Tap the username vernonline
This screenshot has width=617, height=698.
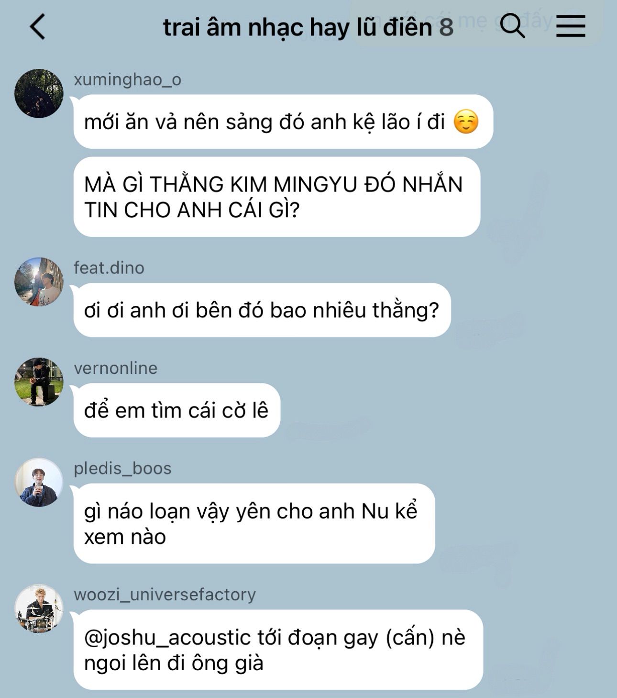click(x=115, y=368)
